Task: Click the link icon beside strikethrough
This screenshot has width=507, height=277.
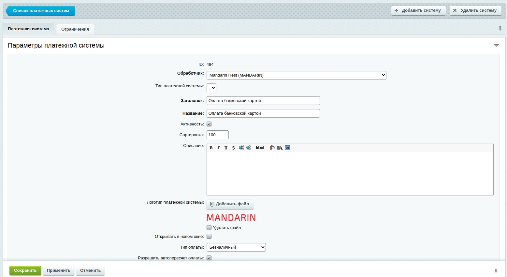Action: coord(241,148)
